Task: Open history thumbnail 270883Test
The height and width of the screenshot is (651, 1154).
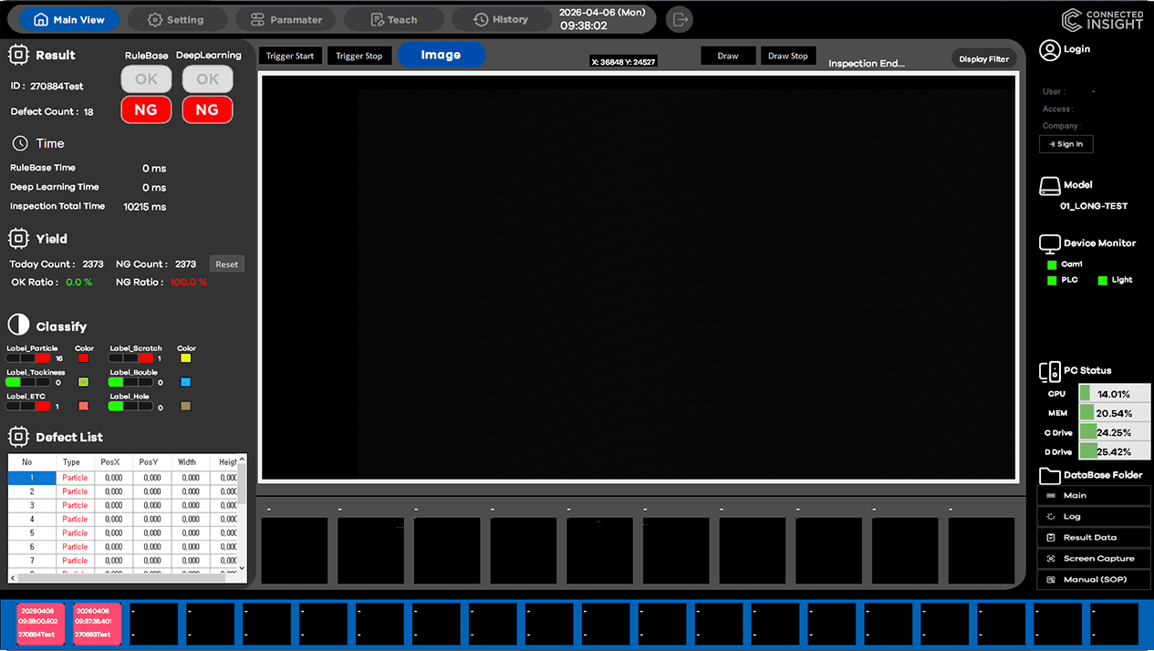Action: 97,624
